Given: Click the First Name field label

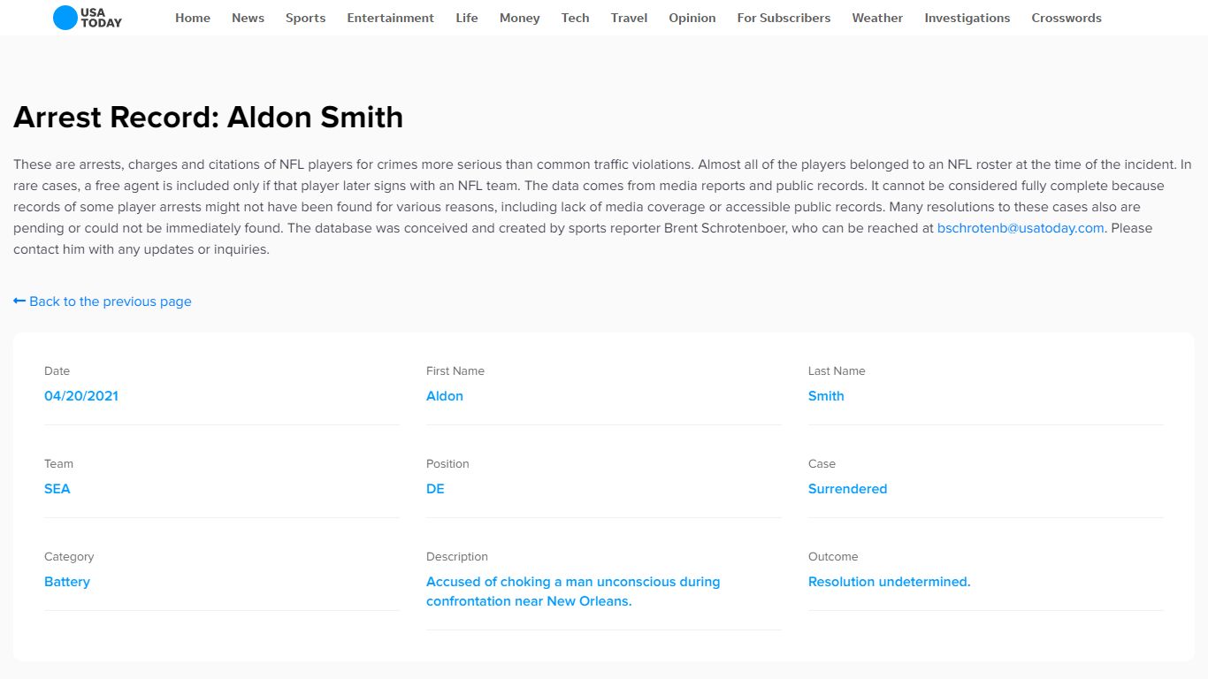Looking at the screenshot, I should 455,371.
